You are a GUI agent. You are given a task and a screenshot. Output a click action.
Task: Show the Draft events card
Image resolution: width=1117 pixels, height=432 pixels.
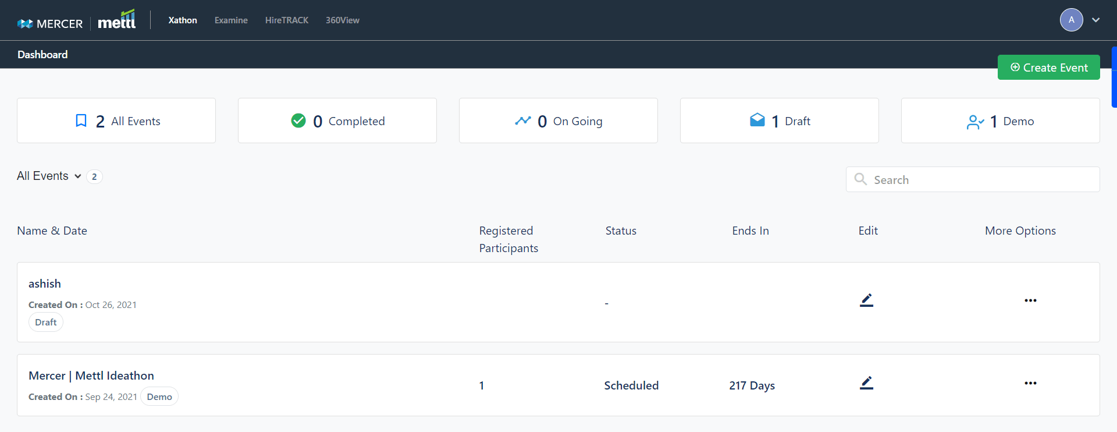tap(780, 121)
